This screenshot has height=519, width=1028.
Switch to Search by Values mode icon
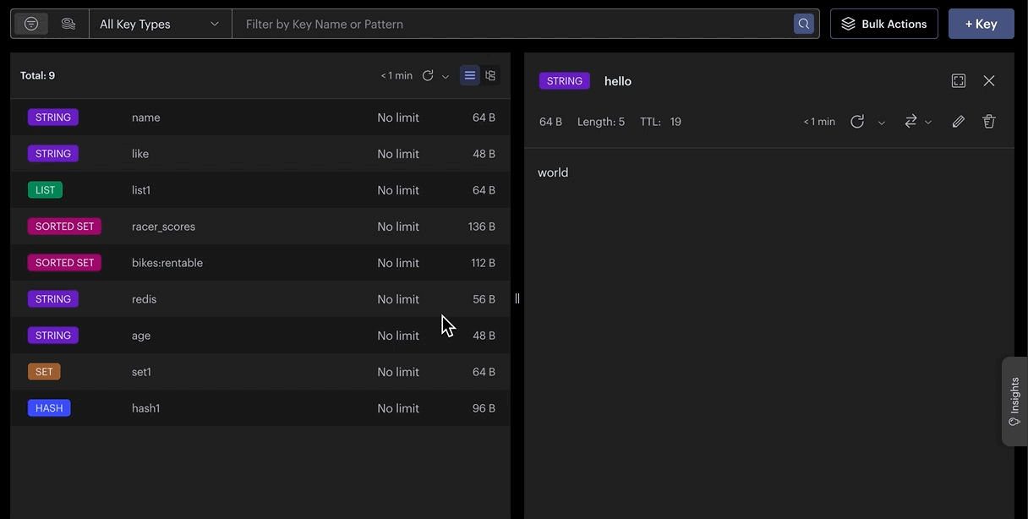[68, 24]
